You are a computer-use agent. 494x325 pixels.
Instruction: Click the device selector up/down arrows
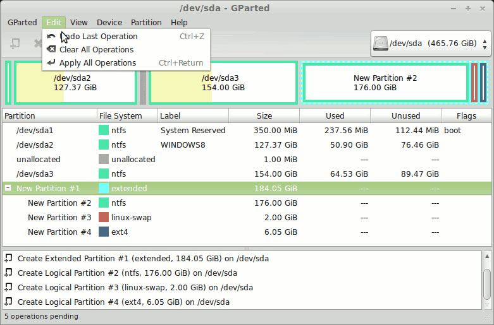pos(485,44)
